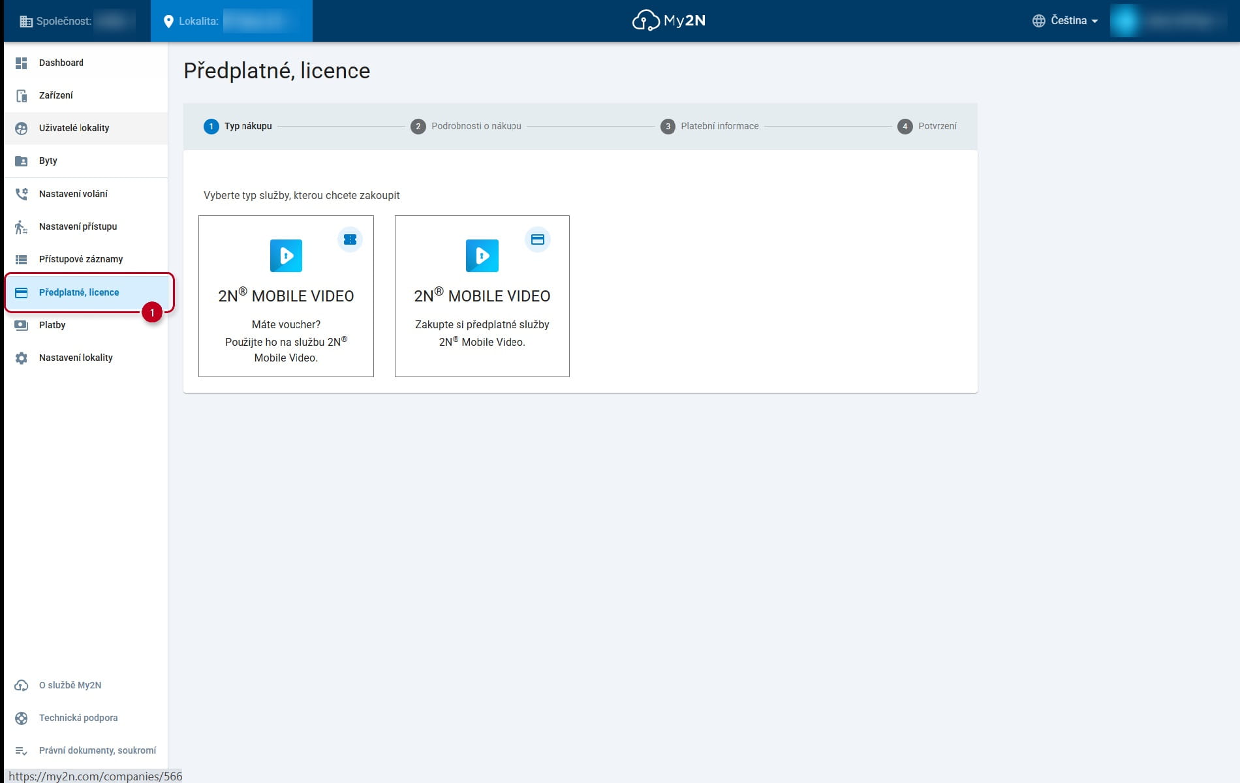Open the O službě My2N link
This screenshot has height=783, width=1240.
(x=86, y=685)
